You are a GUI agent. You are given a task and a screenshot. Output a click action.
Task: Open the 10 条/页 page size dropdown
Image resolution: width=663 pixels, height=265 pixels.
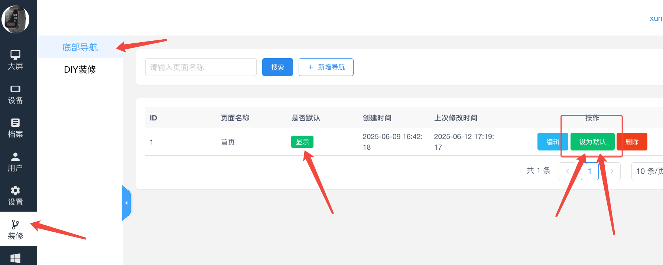tap(648, 171)
